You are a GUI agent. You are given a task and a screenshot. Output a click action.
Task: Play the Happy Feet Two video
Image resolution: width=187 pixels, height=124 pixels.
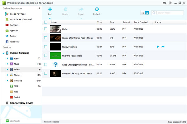click(158, 47)
